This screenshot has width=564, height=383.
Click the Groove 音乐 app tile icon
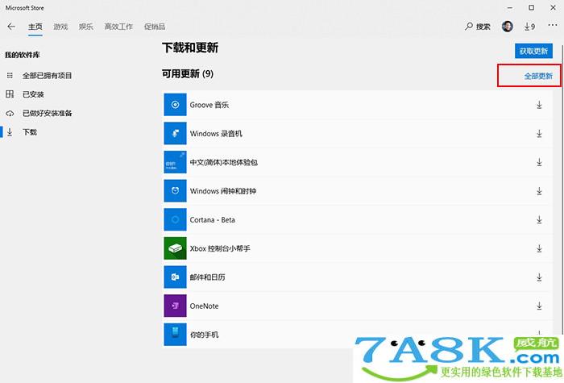[x=175, y=105]
